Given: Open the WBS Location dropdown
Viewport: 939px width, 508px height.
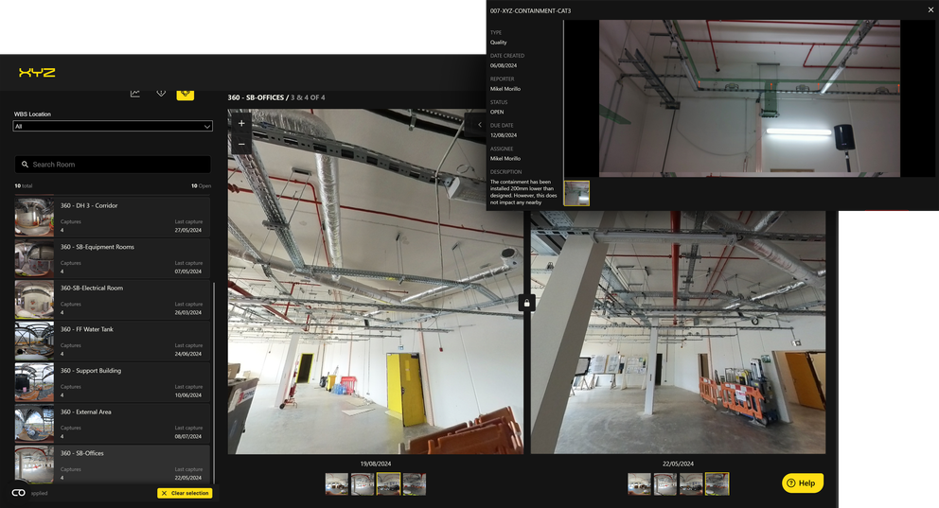Looking at the screenshot, I should pos(113,126).
